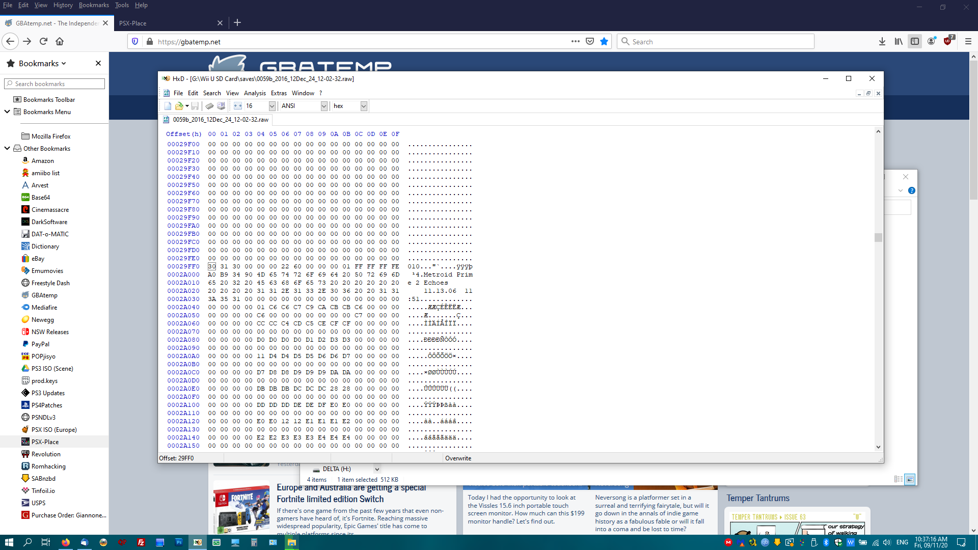Open the Temper Tantrums link
The width and height of the screenshot is (978, 550).
[x=758, y=498]
